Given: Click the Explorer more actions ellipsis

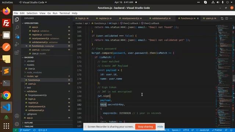Looking at the screenshot, I should click(69, 18).
